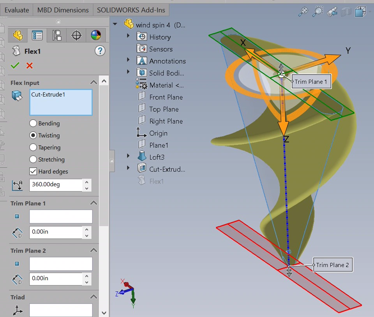Image resolution: width=374 pixels, height=317 pixels.
Task: Collapse the Trim Plane 2 section
Action: pos(93,250)
